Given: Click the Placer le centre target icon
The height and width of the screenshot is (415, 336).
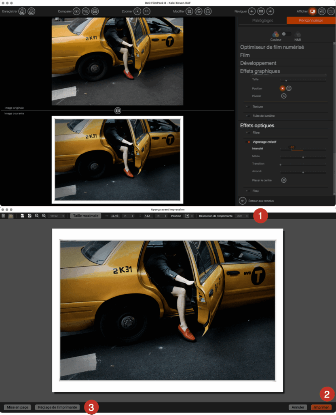Looking at the screenshot, I should tap(283, 180).
